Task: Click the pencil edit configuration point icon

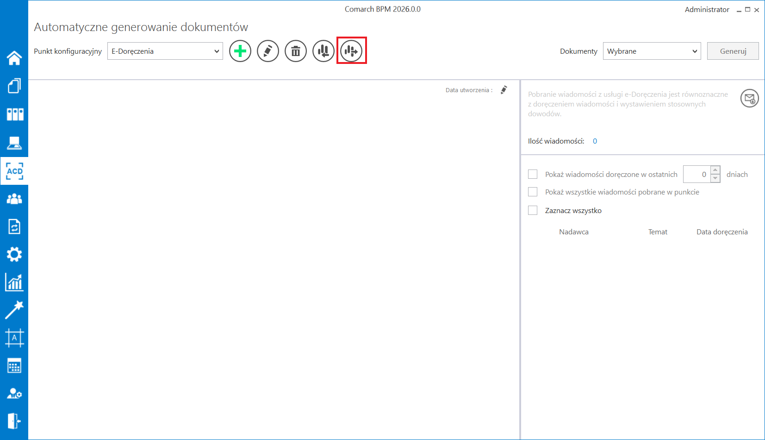Action: [268, 51]
